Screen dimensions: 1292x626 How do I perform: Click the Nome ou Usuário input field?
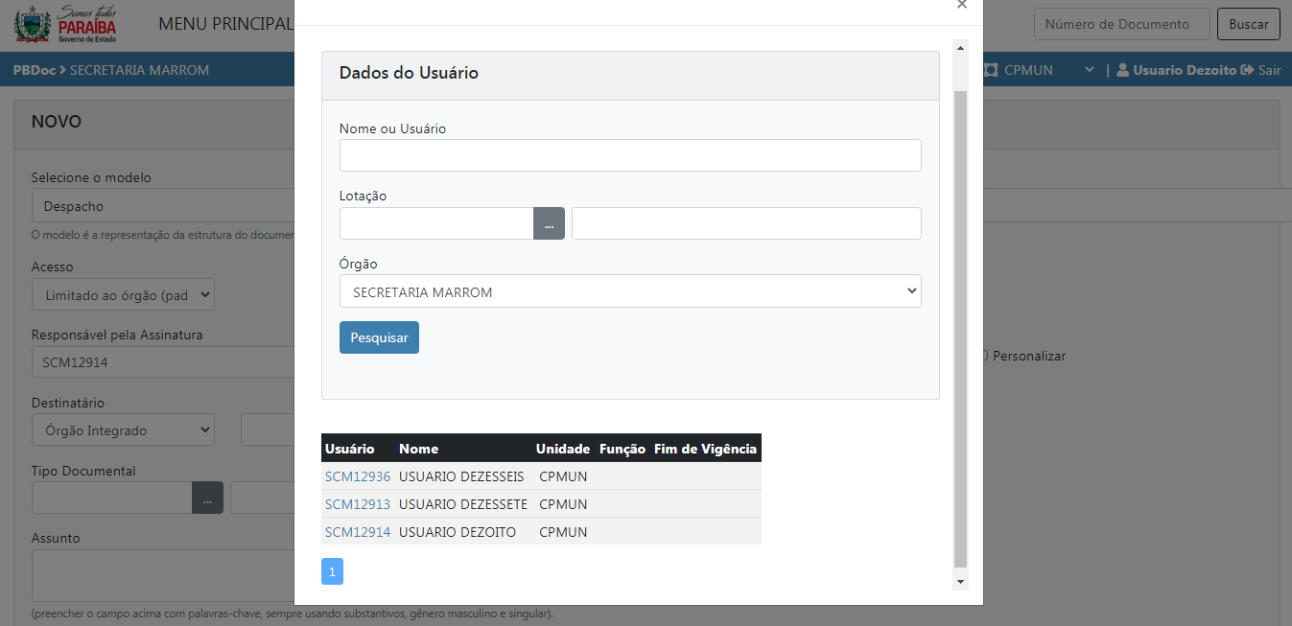630,155
